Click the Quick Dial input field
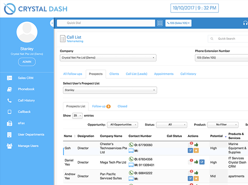This screenshot has width=248, height=185. [x=106, y=23]
